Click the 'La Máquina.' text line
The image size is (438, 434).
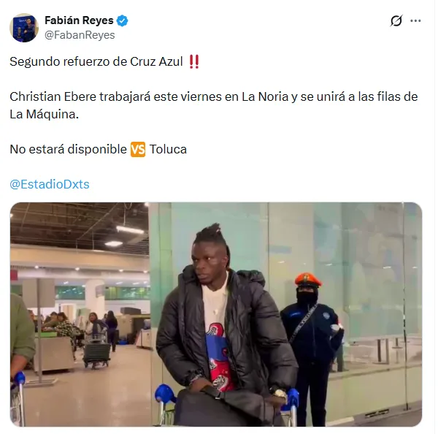point(44,115)
